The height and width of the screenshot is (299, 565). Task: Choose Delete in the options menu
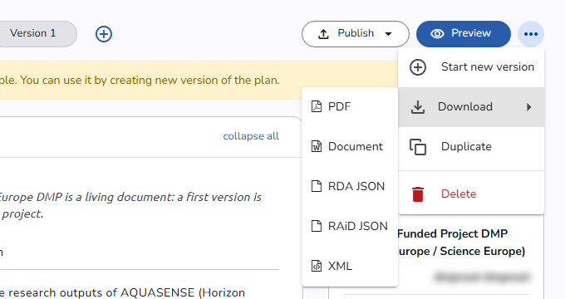pyautogui.click(x=471, y=194)
